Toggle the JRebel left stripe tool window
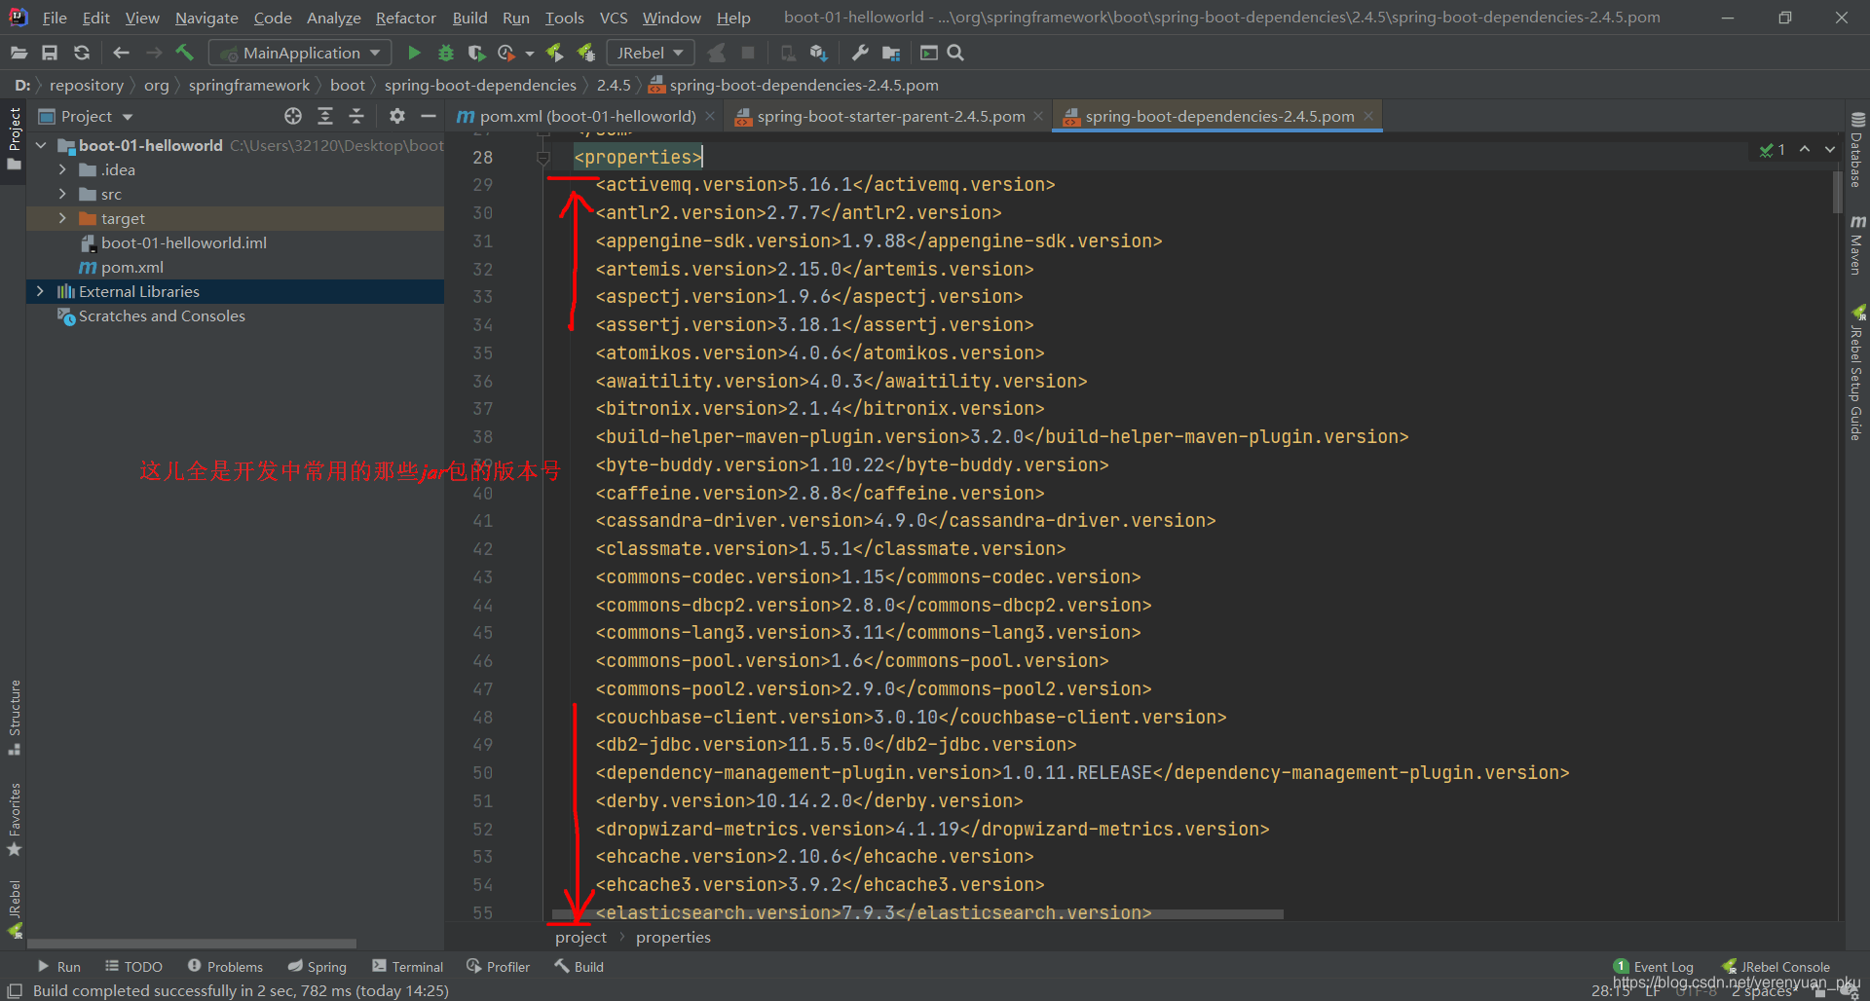This screenshot has height=1001, width=1870. pyautogui.click(x=14, y=908)
